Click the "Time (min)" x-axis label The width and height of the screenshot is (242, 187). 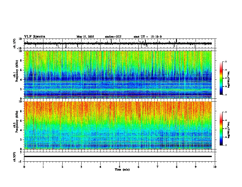(x=122, y=170)
